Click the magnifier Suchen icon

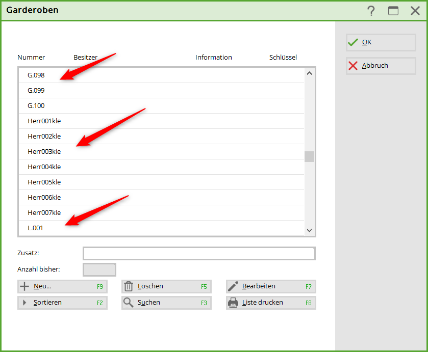[x=128, y=303]
